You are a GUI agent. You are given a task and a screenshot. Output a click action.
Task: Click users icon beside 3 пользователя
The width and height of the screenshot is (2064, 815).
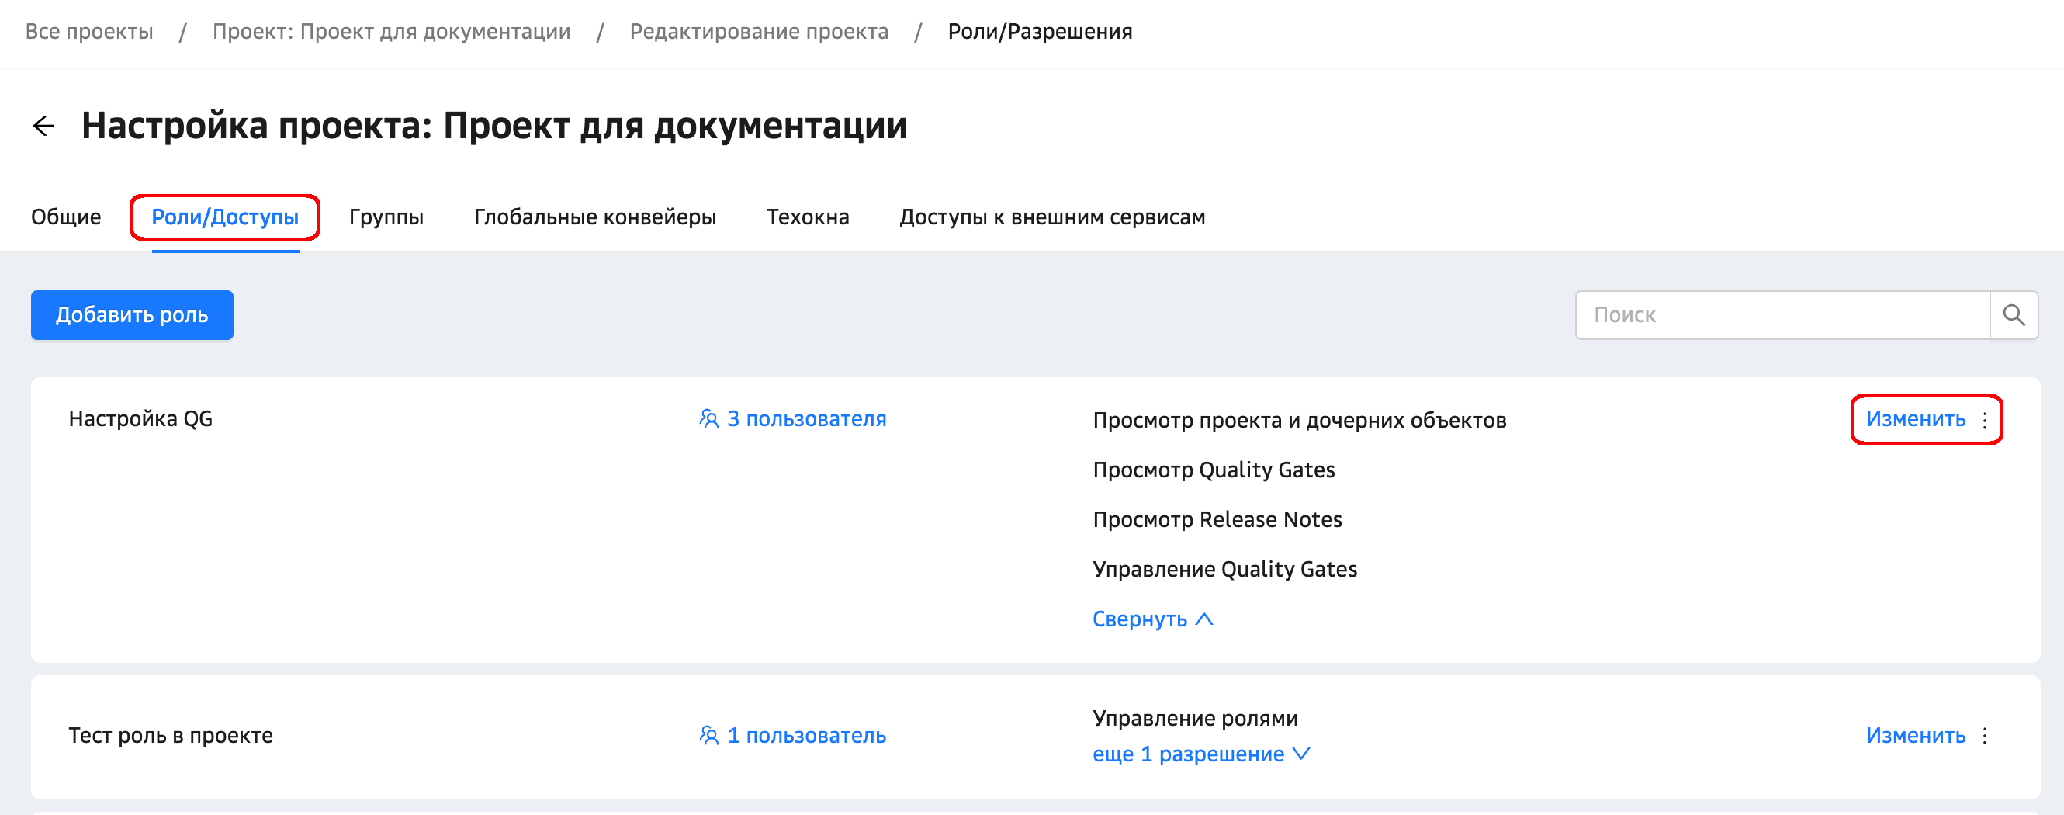click(708, 419)
